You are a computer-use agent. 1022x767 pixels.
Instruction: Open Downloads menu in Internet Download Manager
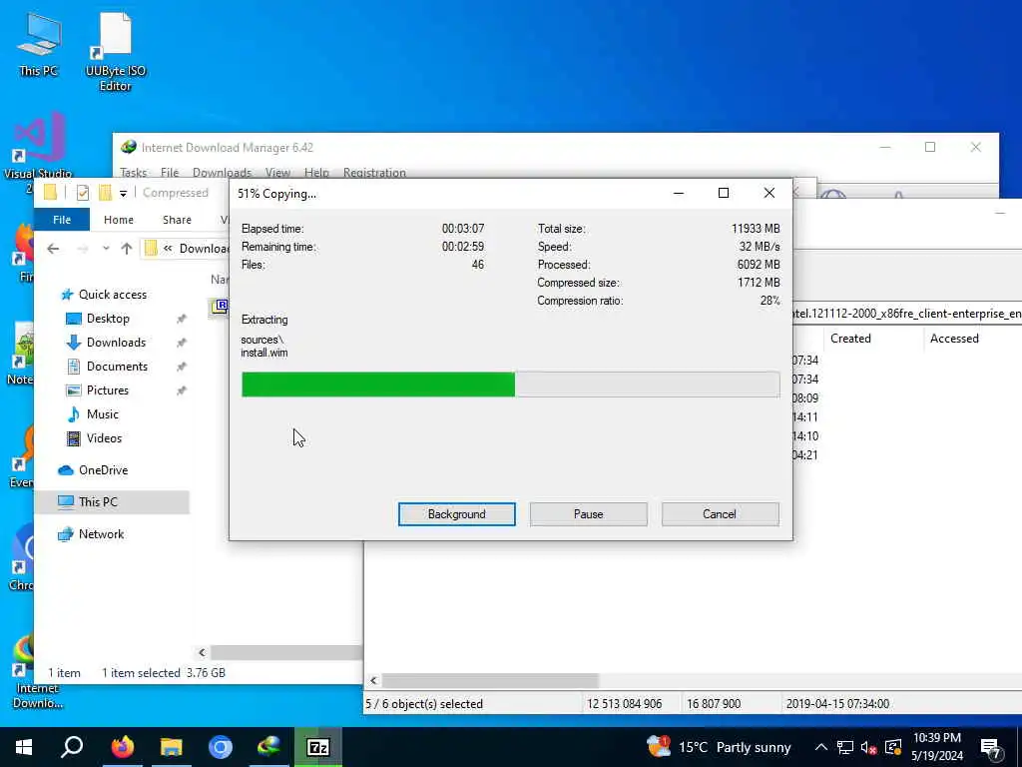[x=223, y=173]
